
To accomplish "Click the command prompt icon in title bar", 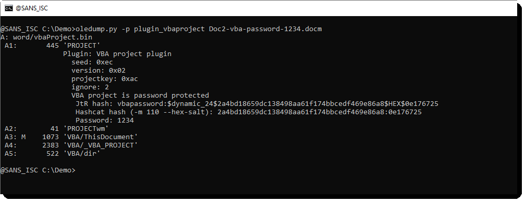I will pos(9,8).
